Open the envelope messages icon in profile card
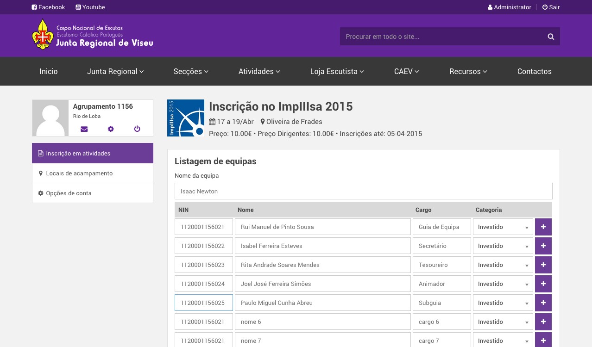This screenshot has height=347, width=592. click(x=84, y=129)
